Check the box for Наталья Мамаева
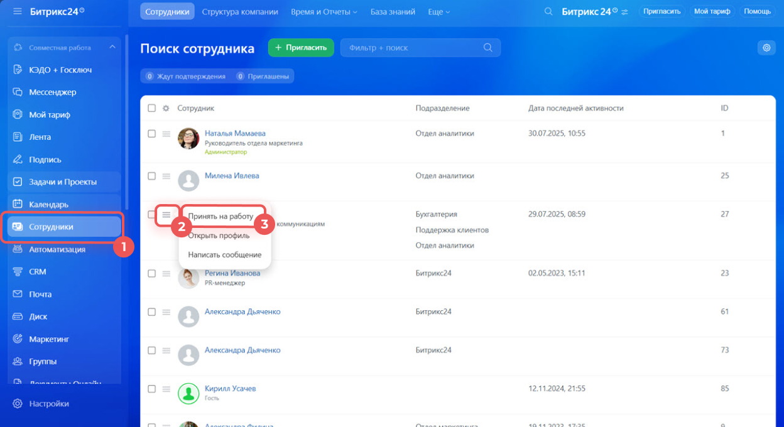The height and width of the screenshot is (427, 784). tap(151, 134)
